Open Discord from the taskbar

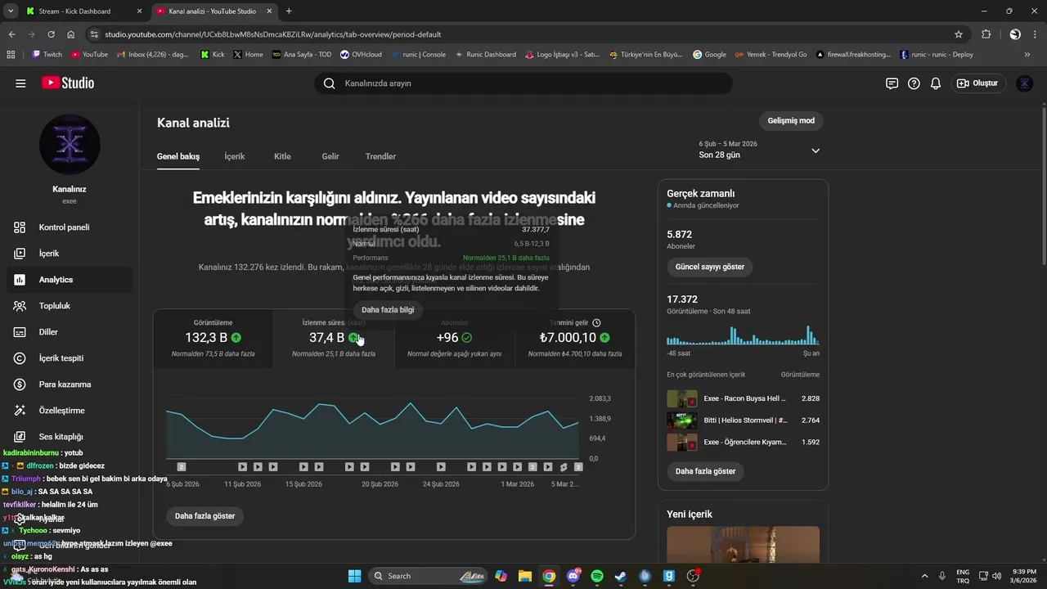(573, 576)
